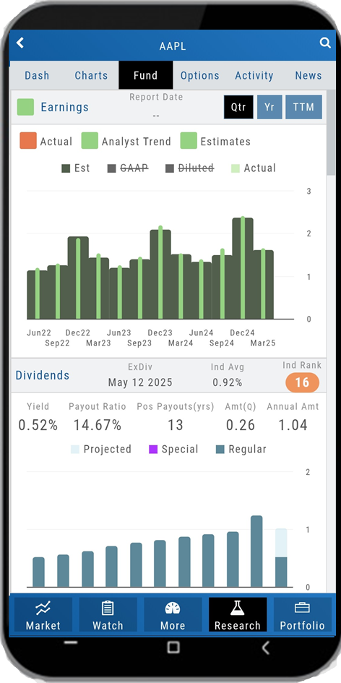This screenshot has height=683, width=341.
Task: Tap the back arrow in AAPL header
Action: click(20, 42)
